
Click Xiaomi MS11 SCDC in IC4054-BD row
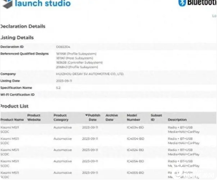[10, 163]
